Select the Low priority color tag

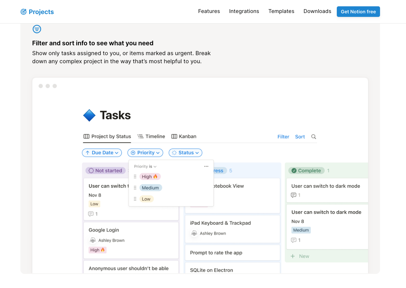click(146, 199)
